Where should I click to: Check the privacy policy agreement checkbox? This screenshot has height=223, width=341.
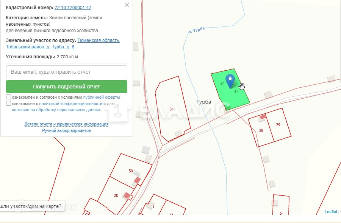pos(9,104)
